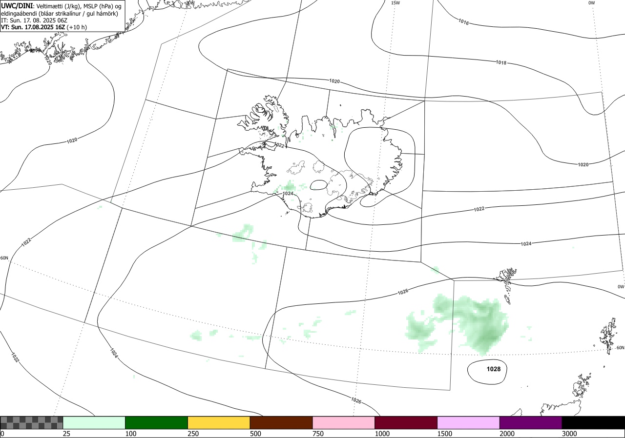Select the '750' legend tick label
Viewport: 625px width, 438px height.
318,434
